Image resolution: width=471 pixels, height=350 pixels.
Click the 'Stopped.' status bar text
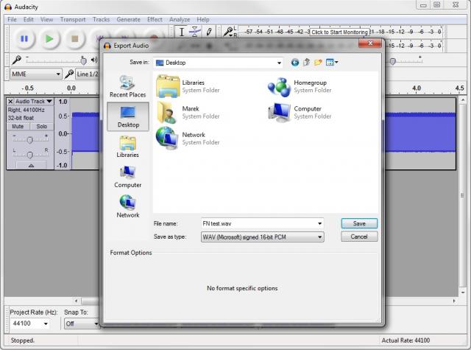pyautogui.click(x=23, y=340)
